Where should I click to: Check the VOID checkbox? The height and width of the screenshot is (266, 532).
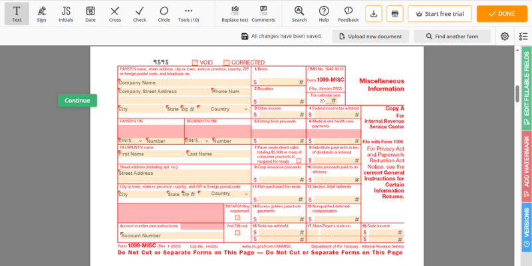click(195, 63)
